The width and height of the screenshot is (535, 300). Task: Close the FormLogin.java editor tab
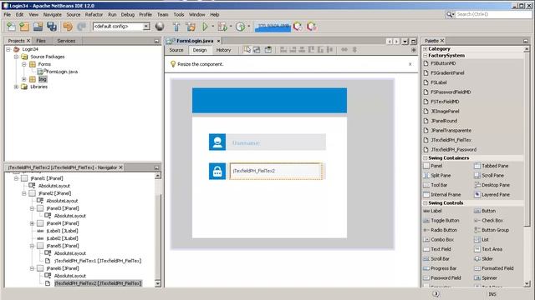coord(219,41)
